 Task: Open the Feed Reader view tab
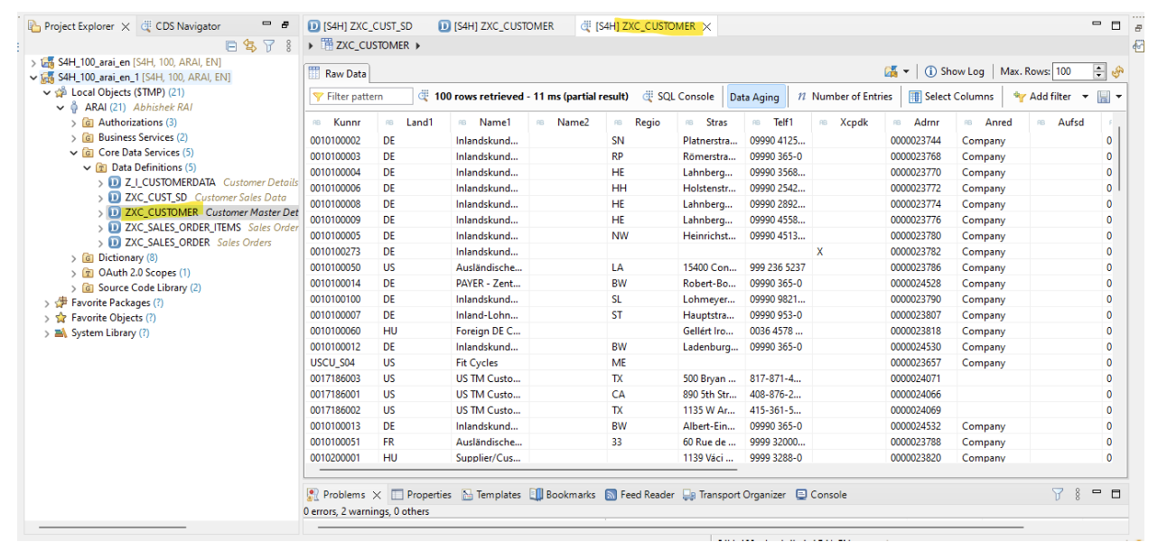click(640, 494)
